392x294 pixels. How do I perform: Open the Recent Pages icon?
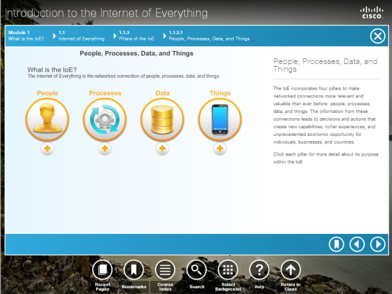(103, 270)
